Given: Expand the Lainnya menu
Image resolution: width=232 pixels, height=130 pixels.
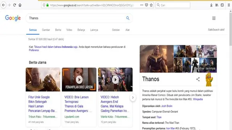Looking at the screenshot, I should (x=94, y=30).
